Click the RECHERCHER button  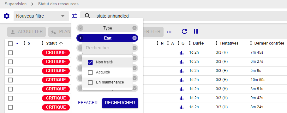pyautogui.click(x=120, y=103)
